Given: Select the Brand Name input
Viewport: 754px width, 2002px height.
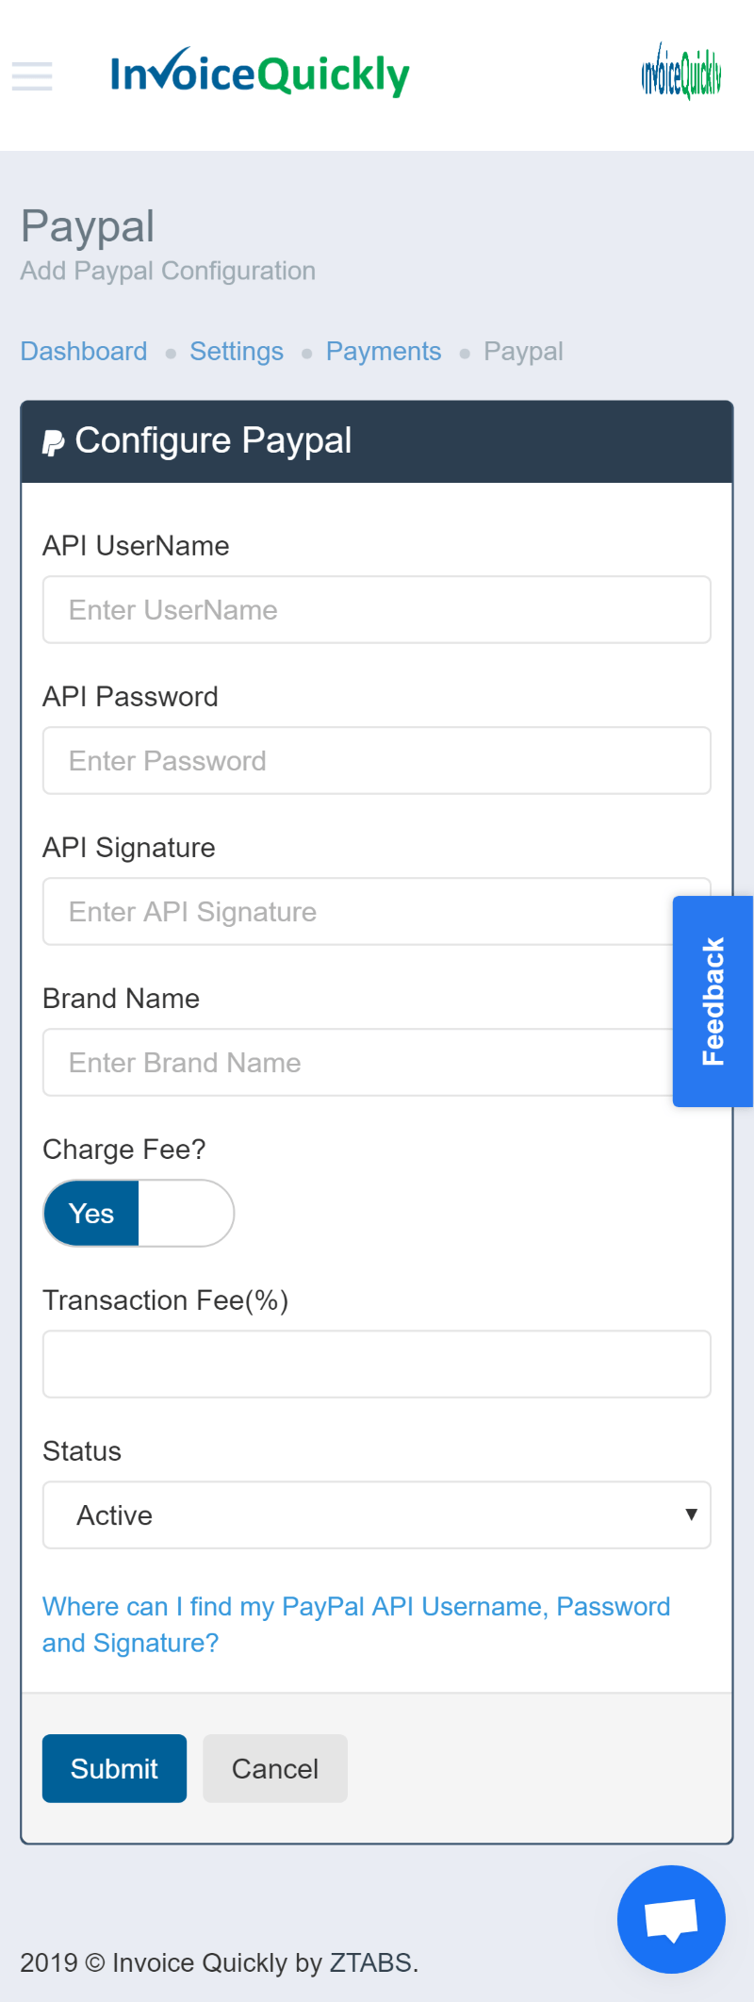Looking at the screenshot, I should [x=358, y=1063].
